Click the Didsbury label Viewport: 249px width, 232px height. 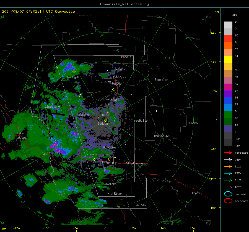tap(105, 124)
